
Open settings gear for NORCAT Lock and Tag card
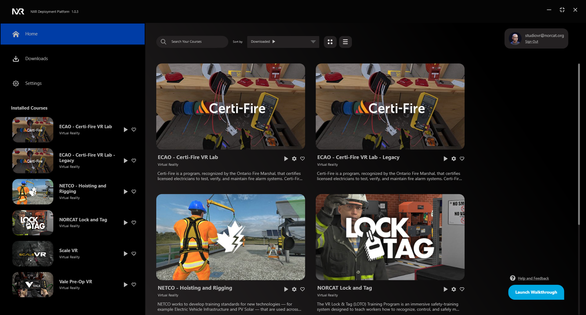pyautogui.click(x=454, y=289)
